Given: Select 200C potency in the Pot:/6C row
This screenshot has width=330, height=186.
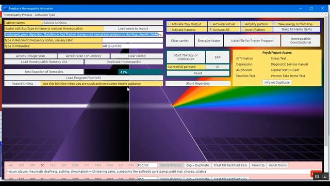Looking at the screenshot, I should (76, 165).
